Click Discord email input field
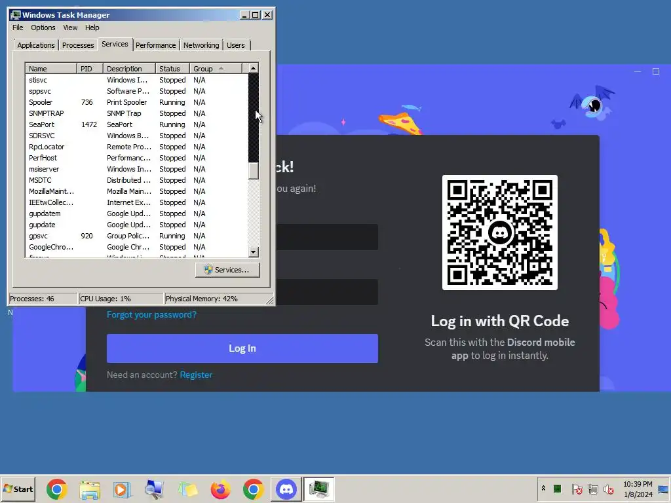The height and width of the screenshot is (503, 671). point(327,237)
